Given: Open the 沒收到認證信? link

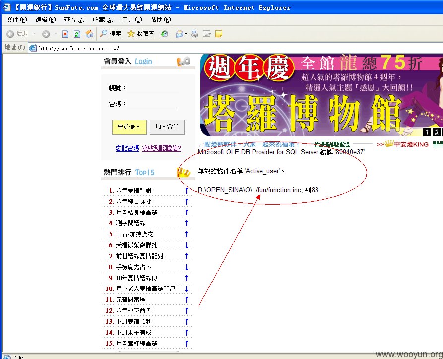Looking at the screenshot, I should click(161, 148).
